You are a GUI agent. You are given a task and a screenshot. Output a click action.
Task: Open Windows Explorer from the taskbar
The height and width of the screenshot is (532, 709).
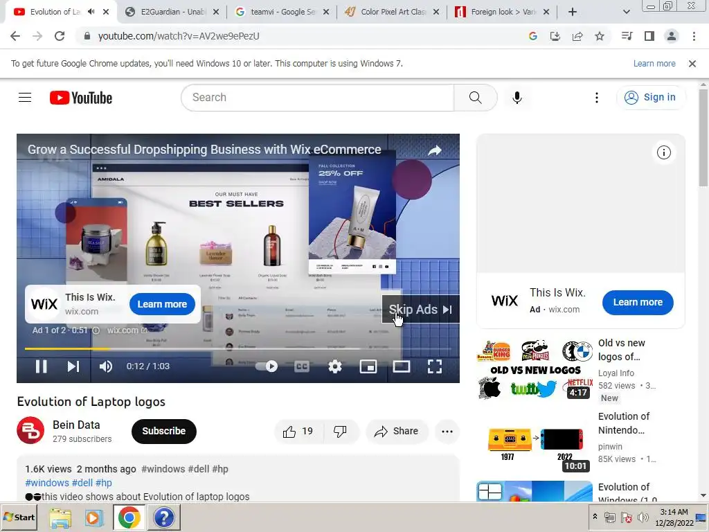60,517
